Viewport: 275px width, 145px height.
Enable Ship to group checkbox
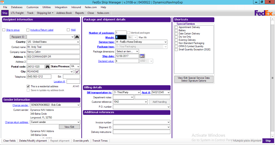[x=4, y=30]
